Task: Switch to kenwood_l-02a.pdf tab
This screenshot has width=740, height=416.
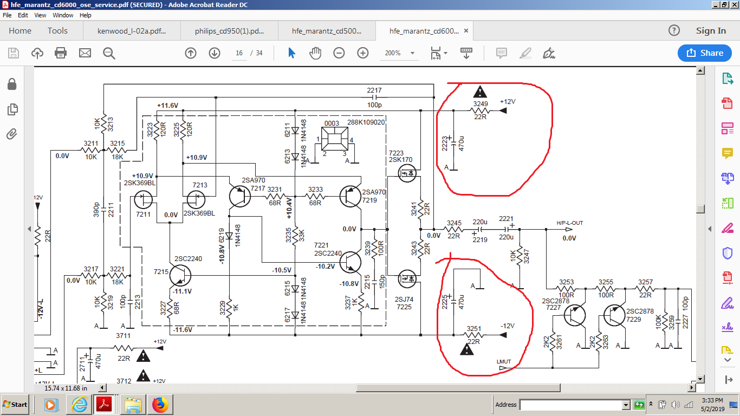Action: pos(132,31)
